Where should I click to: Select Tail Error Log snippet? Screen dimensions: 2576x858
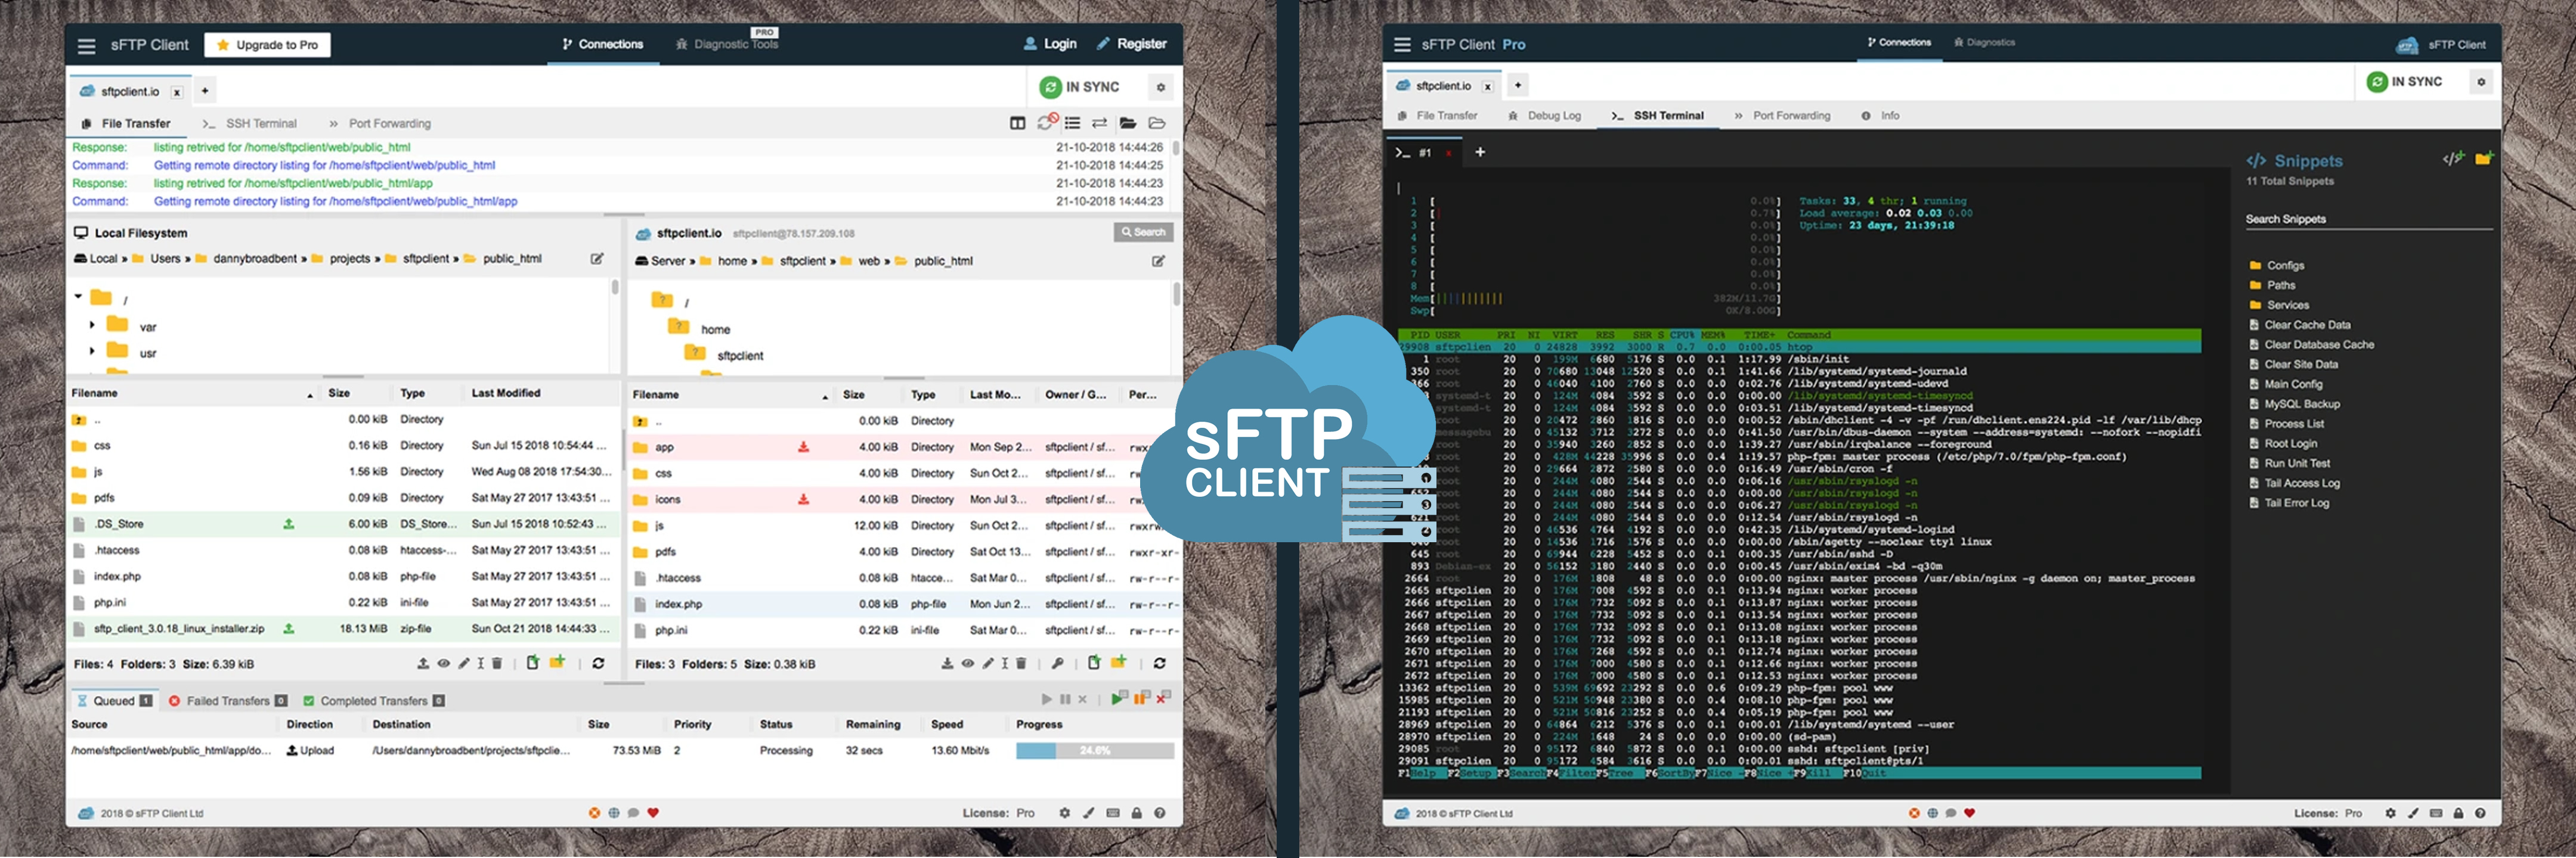(x=2289, y=503)
